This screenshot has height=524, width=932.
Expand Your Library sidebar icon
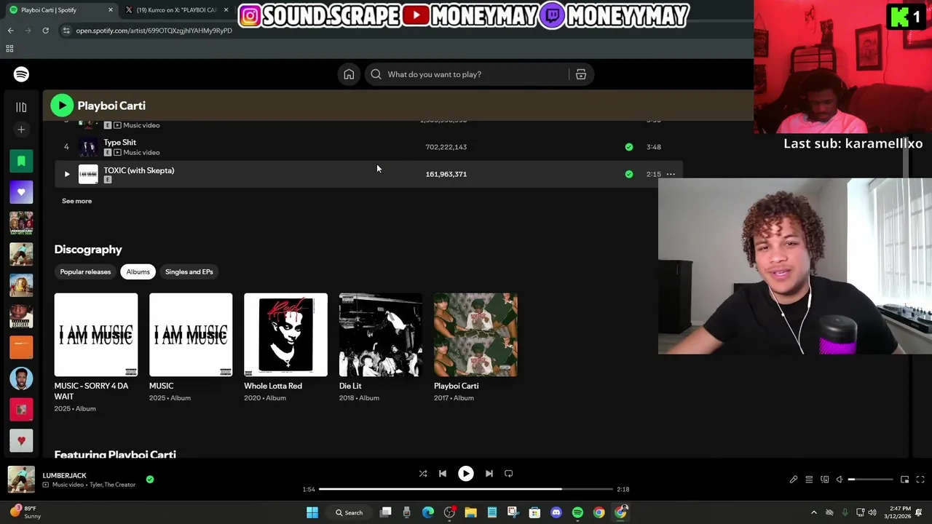[21, 107]
